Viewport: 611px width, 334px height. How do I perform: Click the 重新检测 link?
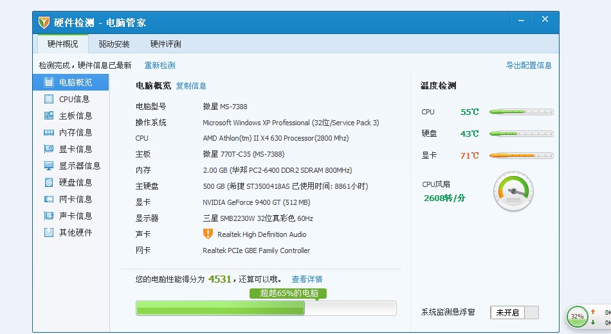(x=160, y=66)
